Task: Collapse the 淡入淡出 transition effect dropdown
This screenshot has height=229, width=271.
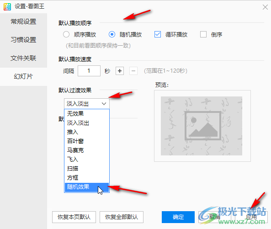Action: tap(87, 104)
